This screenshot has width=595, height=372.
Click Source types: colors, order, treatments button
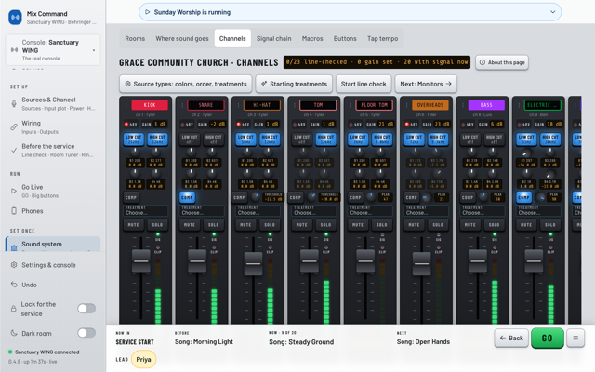pos(186,84)
